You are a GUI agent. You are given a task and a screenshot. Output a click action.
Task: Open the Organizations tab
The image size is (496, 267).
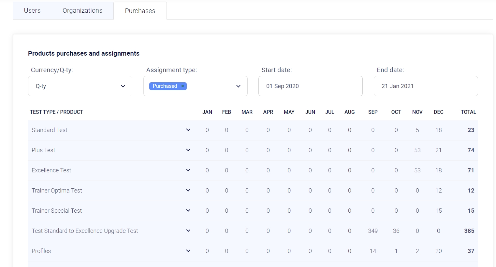82,10
